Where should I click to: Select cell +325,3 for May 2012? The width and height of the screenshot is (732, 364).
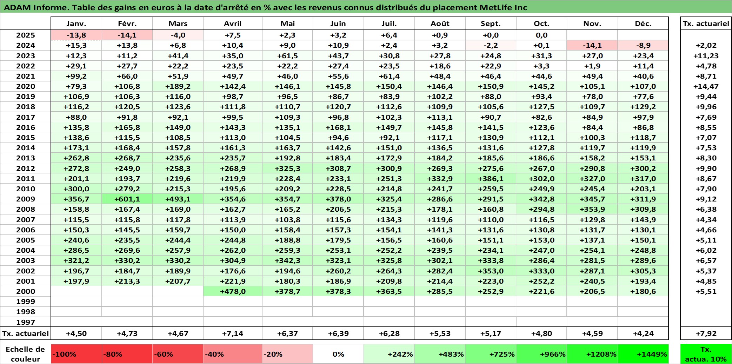[287, 168]
